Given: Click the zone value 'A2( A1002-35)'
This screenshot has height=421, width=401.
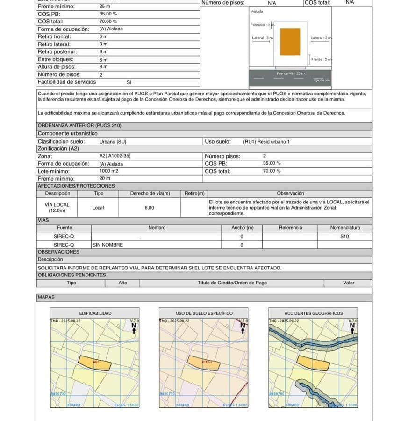Looking at the screenshot, I should click(x=115, y=156).
